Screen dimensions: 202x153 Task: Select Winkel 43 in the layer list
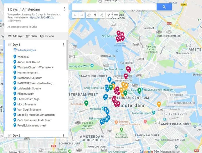[23, 57]
